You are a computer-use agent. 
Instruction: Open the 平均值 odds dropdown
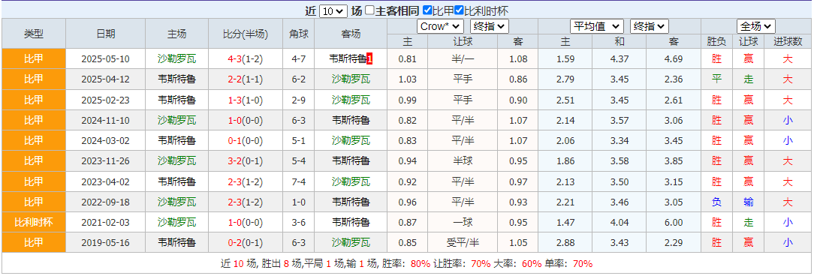click(x=597, y=26)
